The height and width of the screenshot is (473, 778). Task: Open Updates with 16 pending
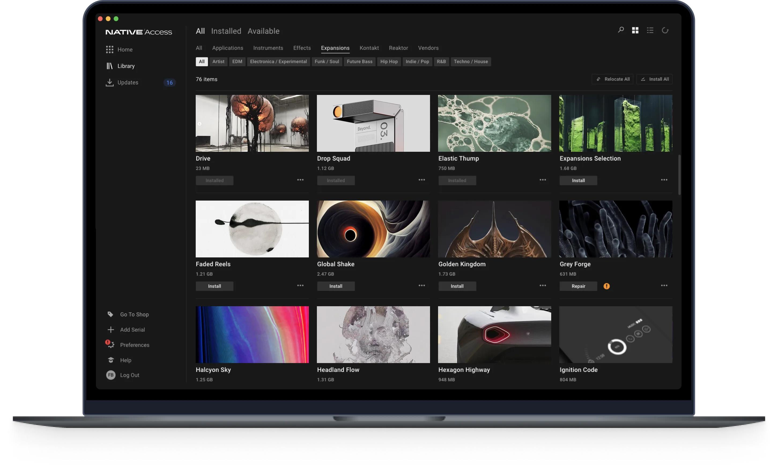128,82
